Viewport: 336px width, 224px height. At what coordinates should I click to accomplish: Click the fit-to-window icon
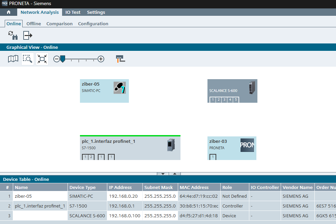pos(42,59)
